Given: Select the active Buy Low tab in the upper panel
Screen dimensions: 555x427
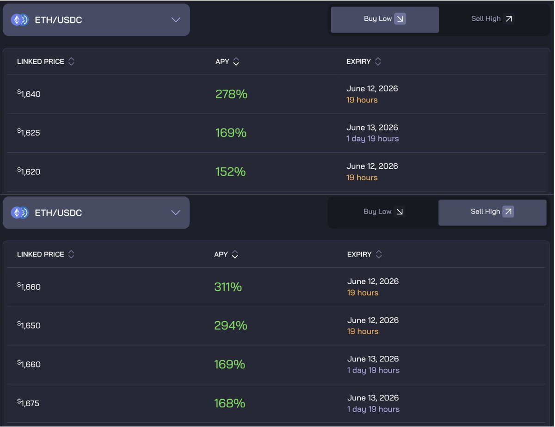Looking at the screenshot, I should [385, 19].
